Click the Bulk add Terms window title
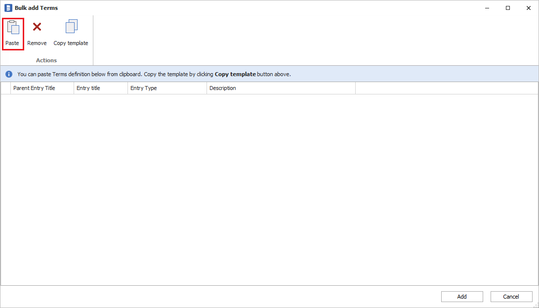539x308 pixels. coord(36,8)
